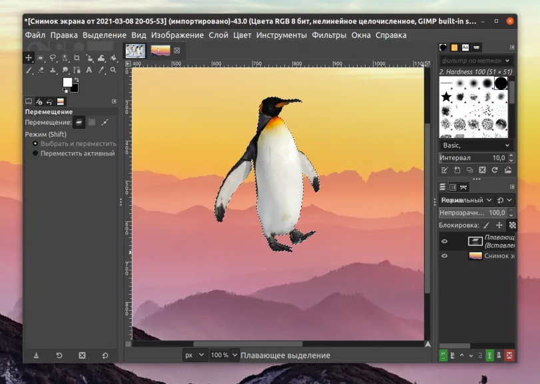Toggle visibility of the floating selection layer
This screenshot has width=540, height=384.
coord(443,241)
